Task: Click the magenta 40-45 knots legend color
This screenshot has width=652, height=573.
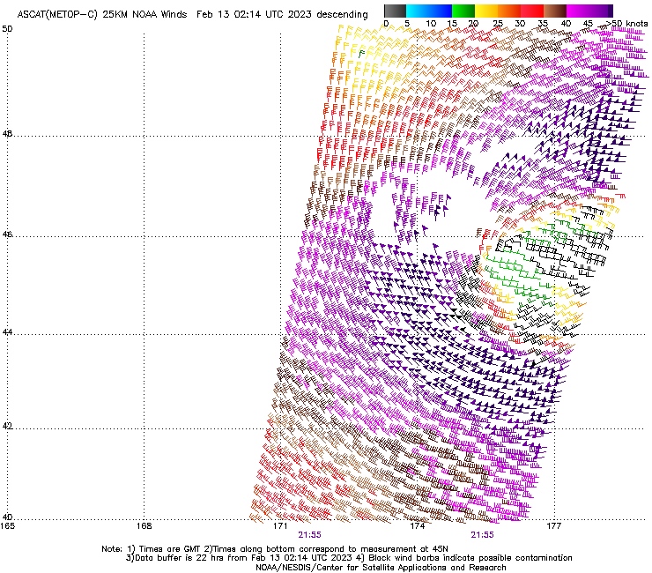Action: click(578, 11)
